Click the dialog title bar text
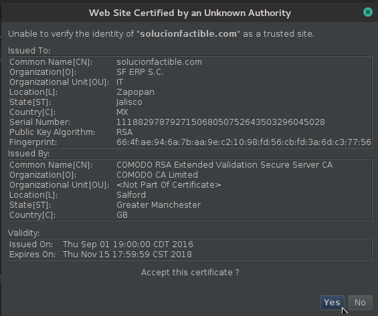378x316 pixels. (190, 13)
